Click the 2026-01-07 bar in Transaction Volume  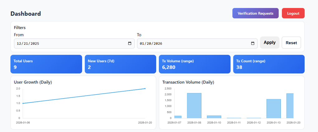click(178, 117)
